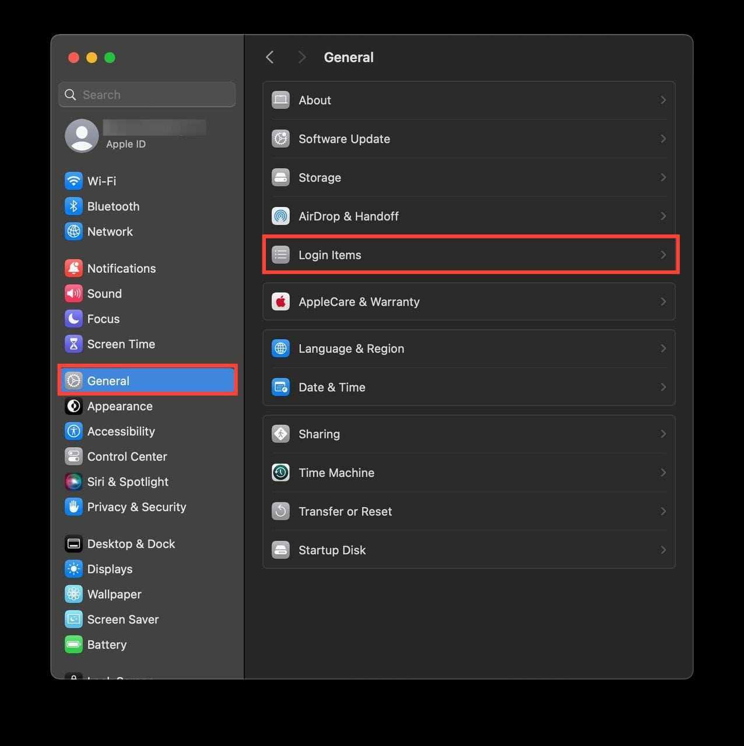Viewport: 744px width, 746px height.
Task: Click the Startup Disk drive icon
Action: [x=280, y=550]
